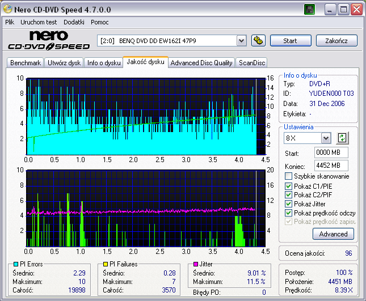Click the Start button
Screen dimensions: 366x301
coord(291,41)
